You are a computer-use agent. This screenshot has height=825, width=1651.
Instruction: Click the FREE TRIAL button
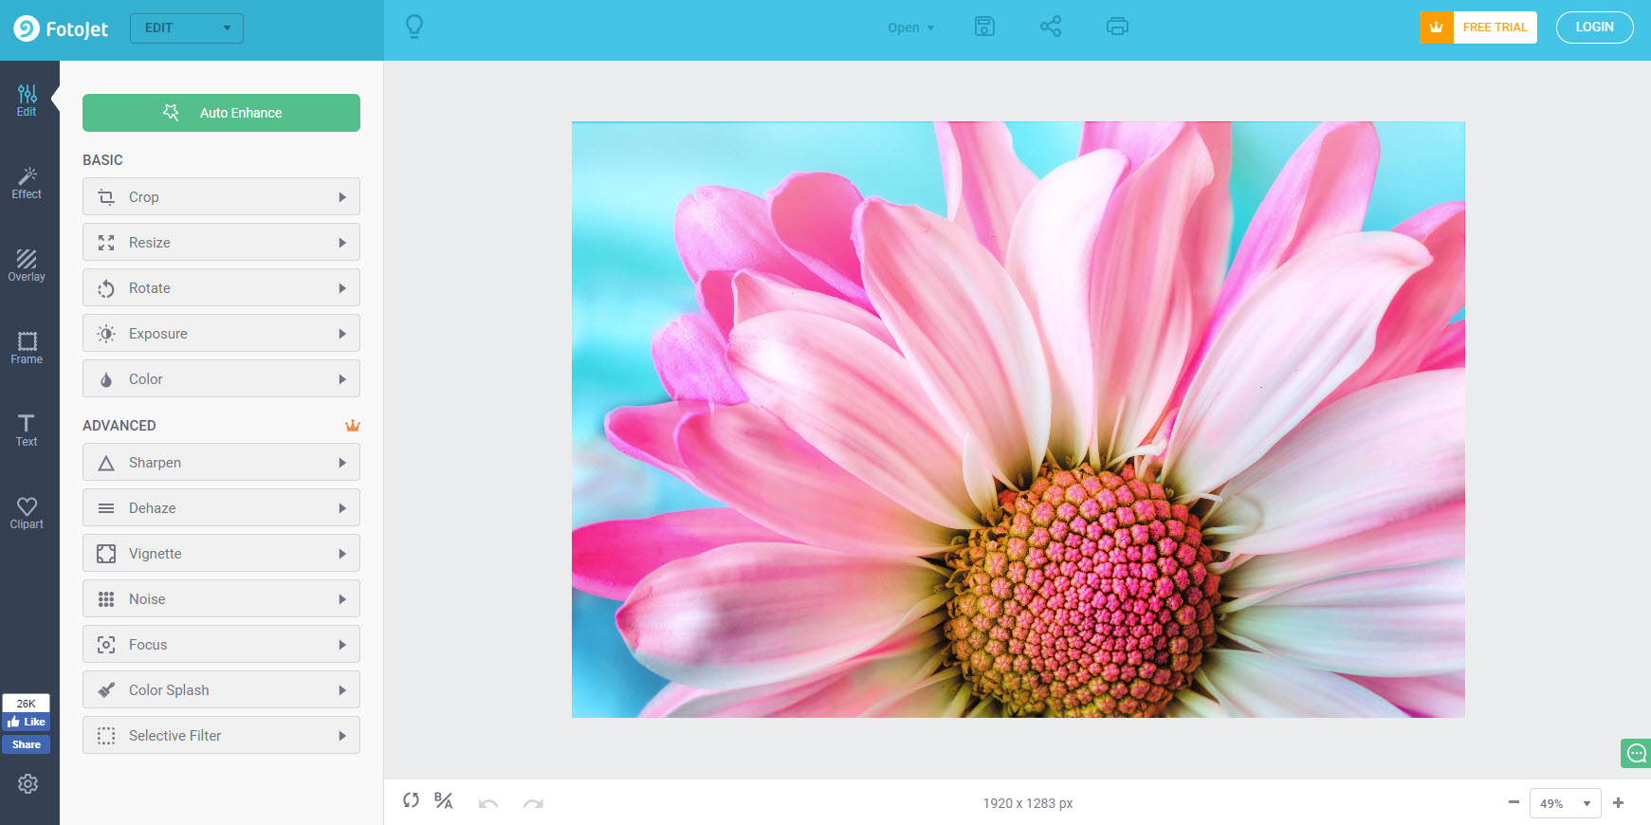click(x=1478, y=27)
